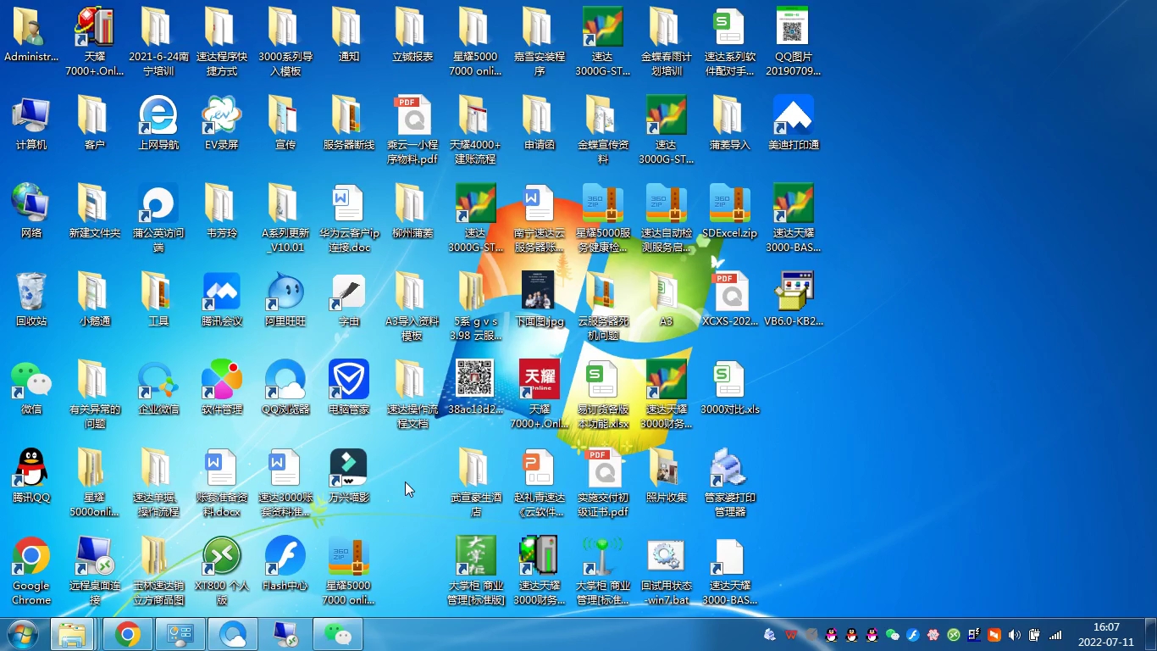Select 华为云客户ip连接.doc document

[x=349, y=218]
